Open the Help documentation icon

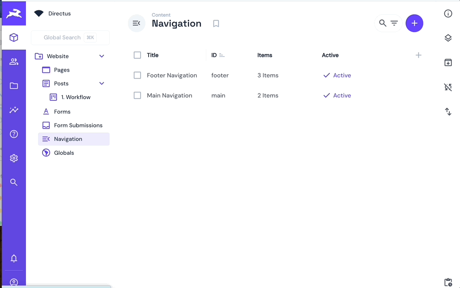pos(13,134)
